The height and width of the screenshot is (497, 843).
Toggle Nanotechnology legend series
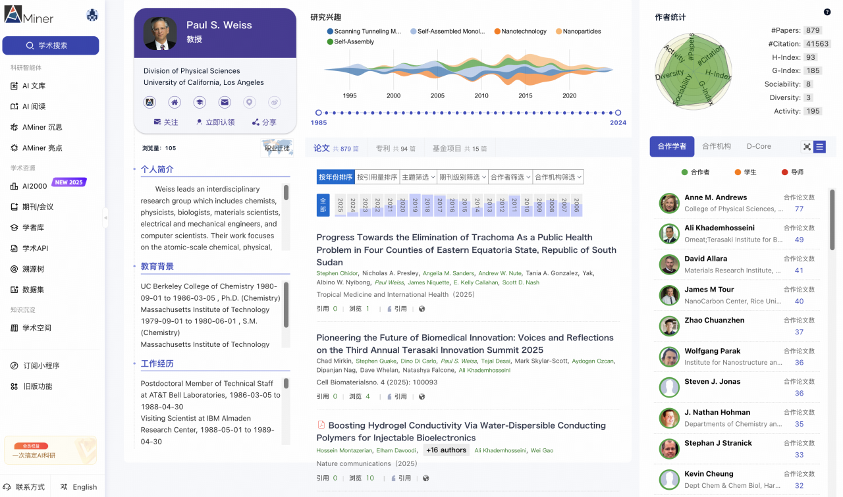pos(520,31)
